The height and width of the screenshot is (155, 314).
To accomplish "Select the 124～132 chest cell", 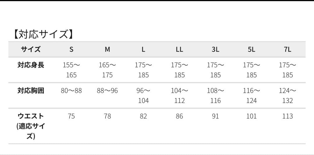I will [x=288, y=96].
